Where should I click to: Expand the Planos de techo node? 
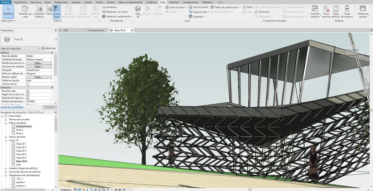click(6, 137)
